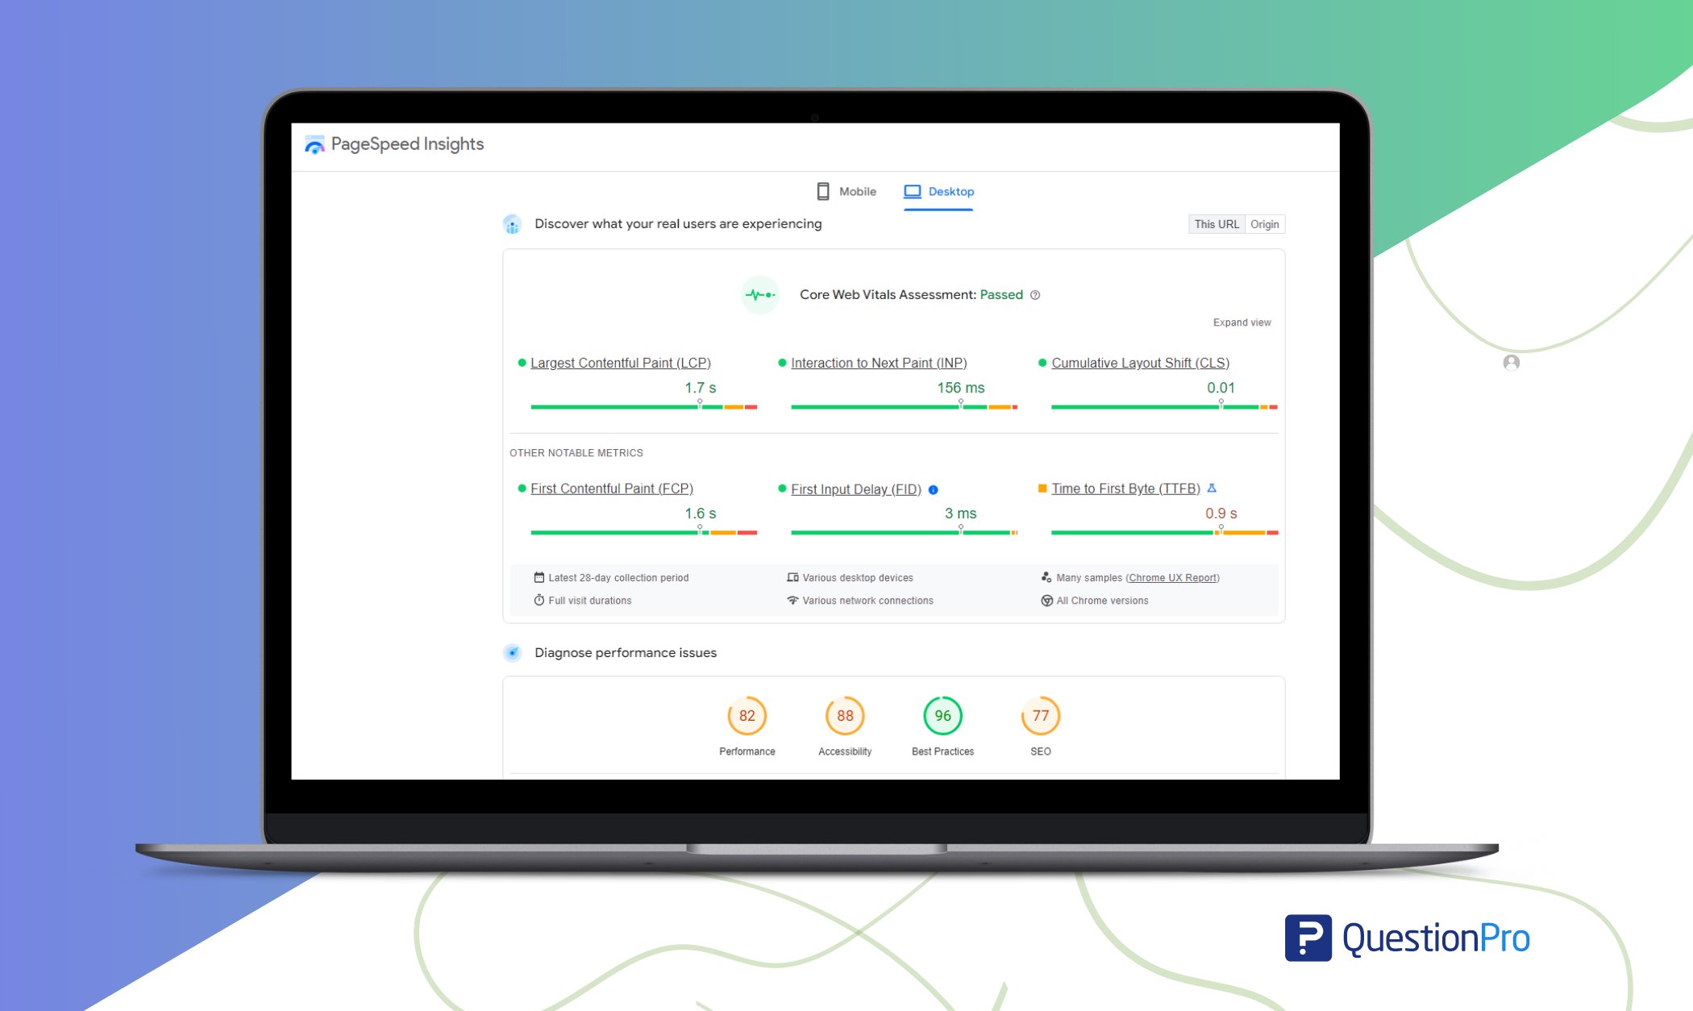Viewport: 1693px width, 1011px height.
Task: Click the TTFB value 0.9 s
Action: tap(1221, 514)
